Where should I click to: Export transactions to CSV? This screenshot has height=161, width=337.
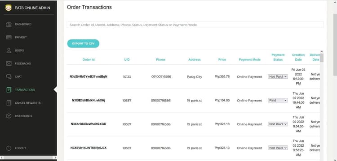(83, 44)
